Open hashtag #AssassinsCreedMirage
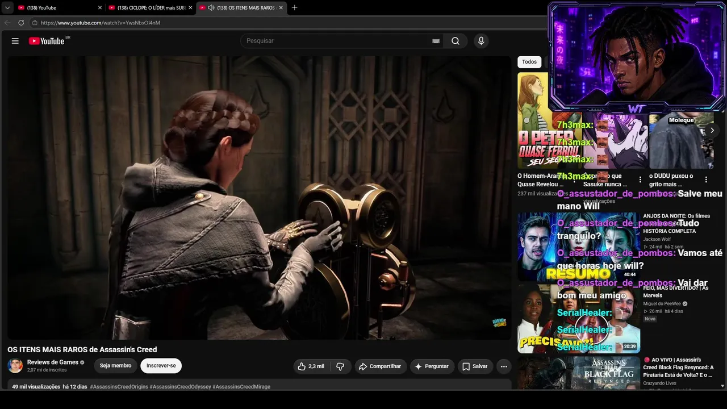Viewport: 727px width, 409px height. point(241,387)
